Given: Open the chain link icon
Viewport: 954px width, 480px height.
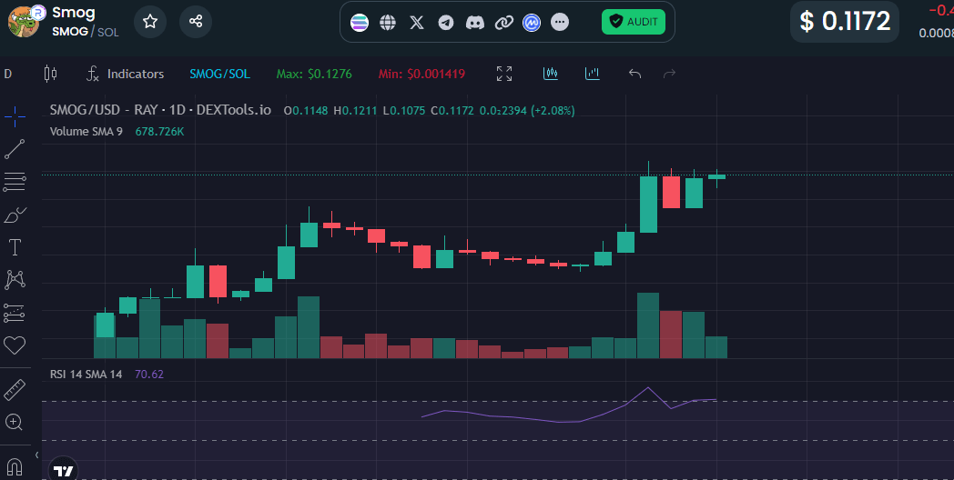Looking at the screenshot, I should (503, 23).
